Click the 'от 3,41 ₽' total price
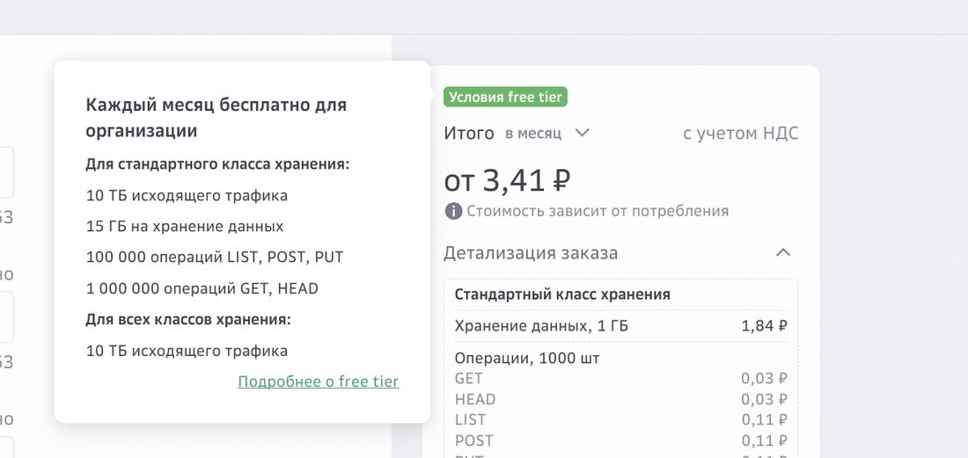 [x=508, y=180]
